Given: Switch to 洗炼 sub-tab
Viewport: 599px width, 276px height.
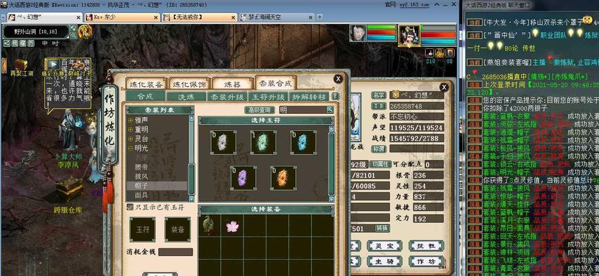Looking at the screenshot, I should (x=186, y=97).
